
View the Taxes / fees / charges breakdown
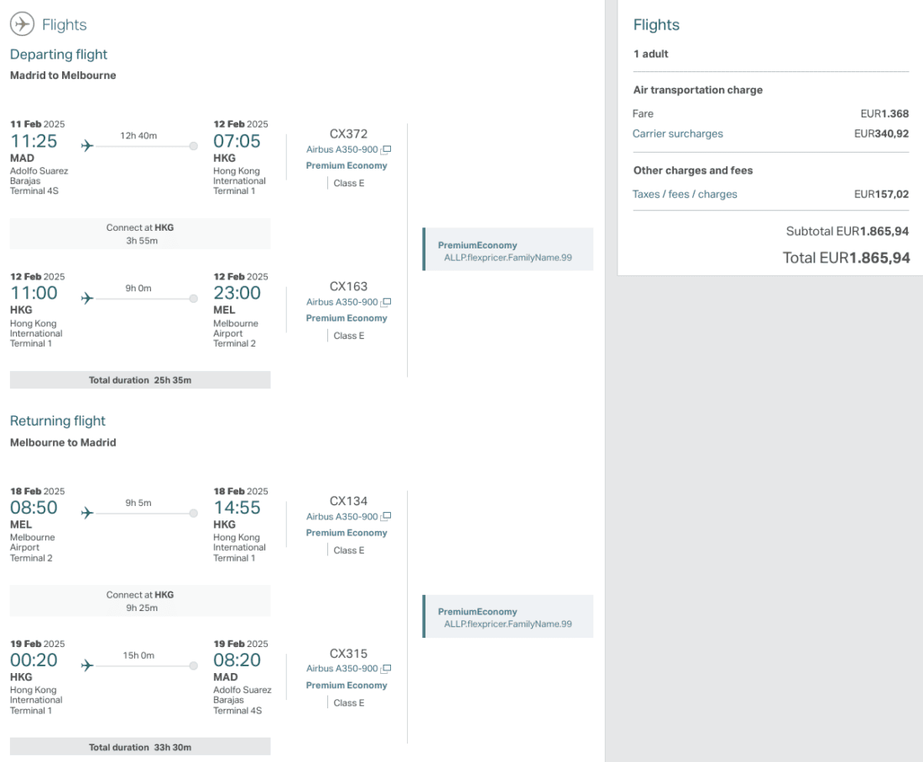685,194
